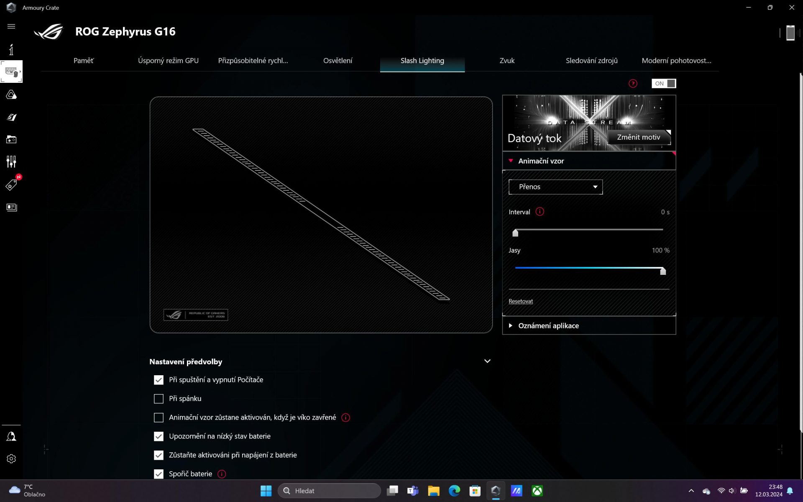
Task: Switch to Úsporný režim GPU tab
Action: (168, 61)
